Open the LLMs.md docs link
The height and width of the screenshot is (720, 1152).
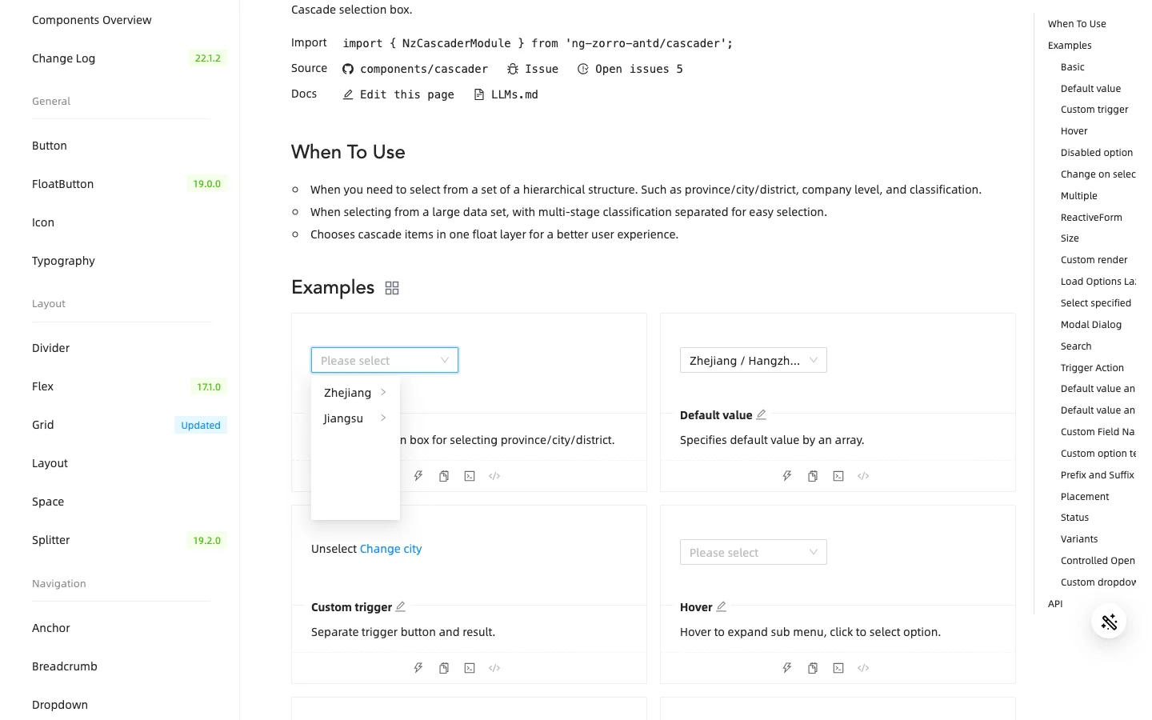point(506,95)
